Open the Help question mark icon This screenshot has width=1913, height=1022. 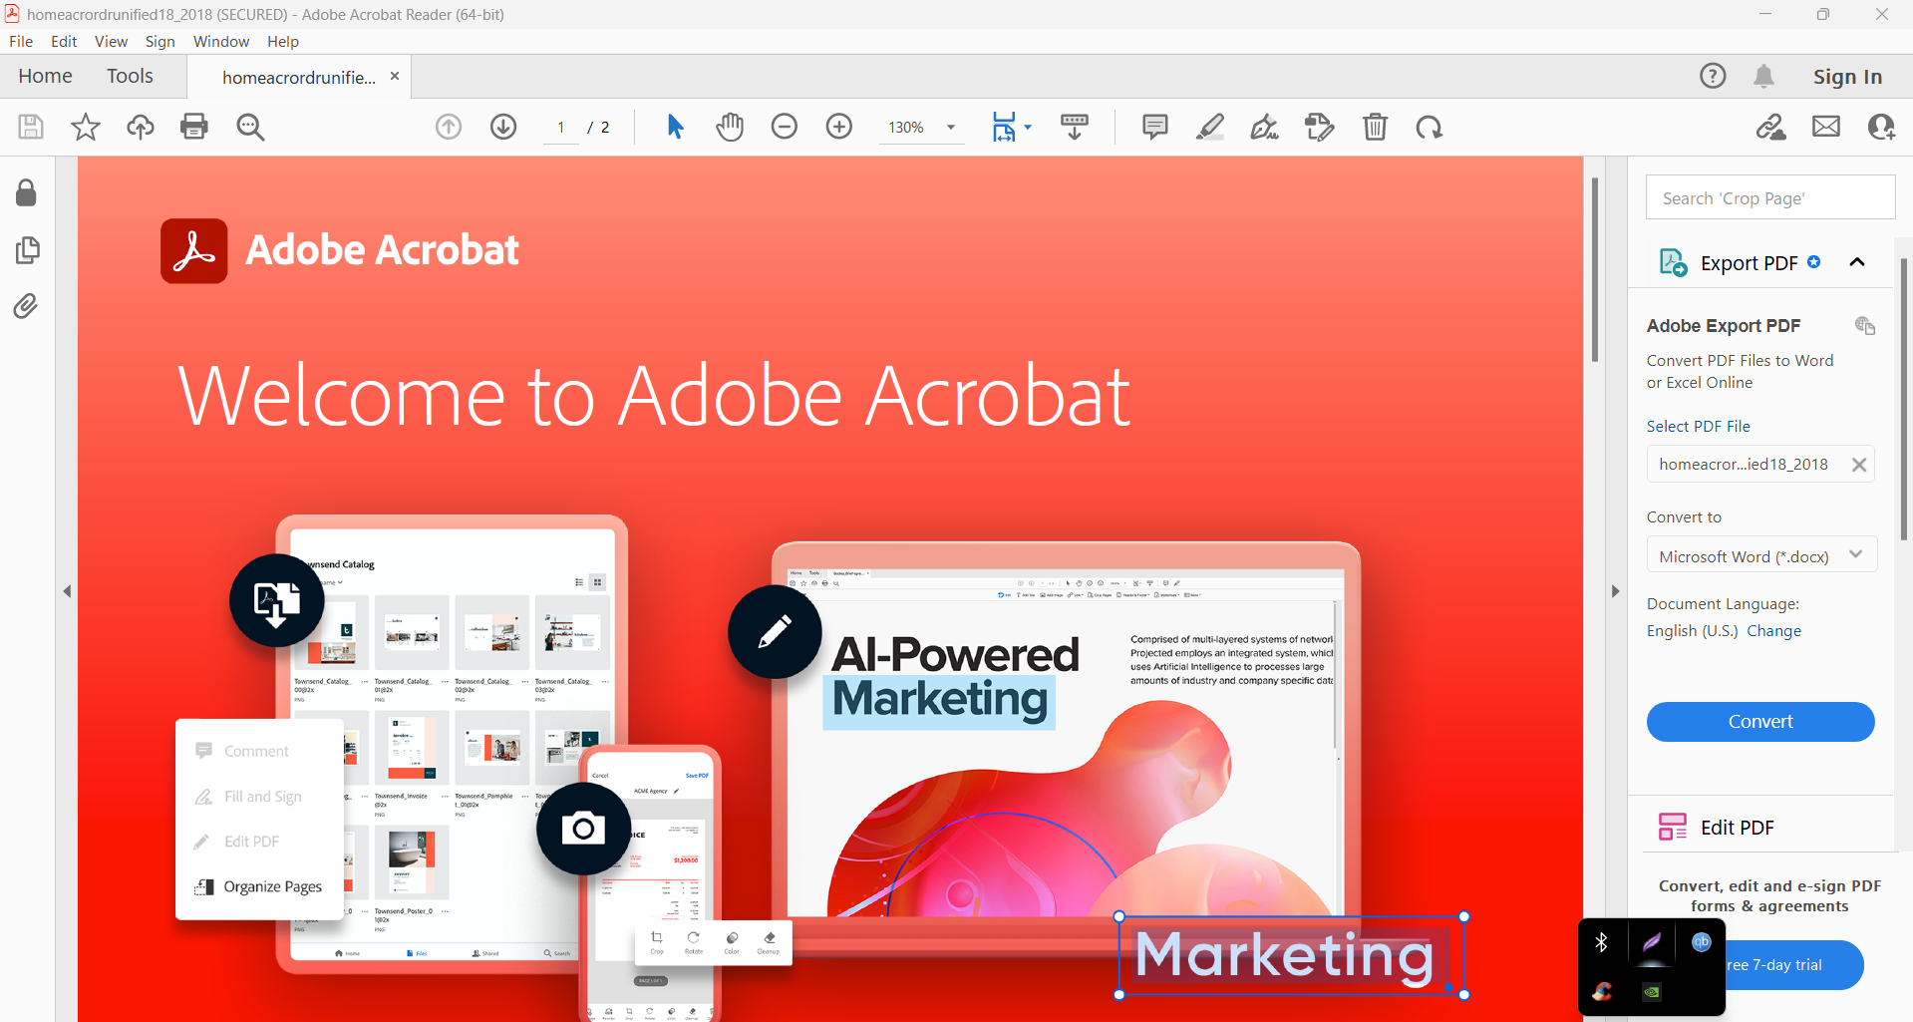coord(1713,76)
